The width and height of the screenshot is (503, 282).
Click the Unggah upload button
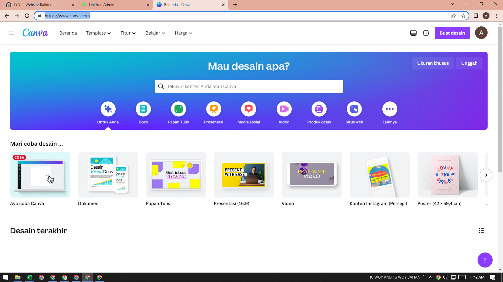tap(469, 63)
